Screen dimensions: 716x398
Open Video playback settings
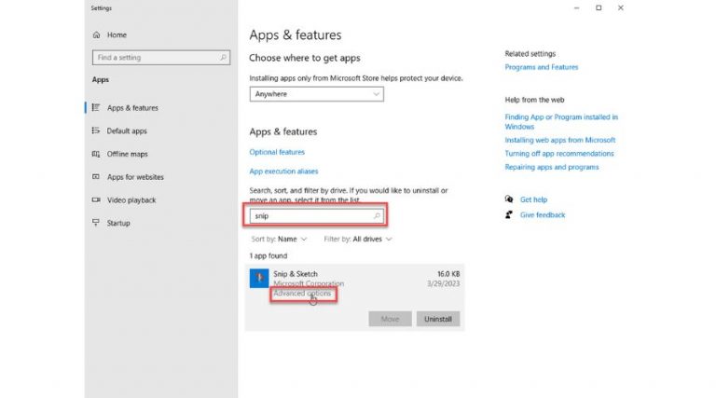point(131,199)
